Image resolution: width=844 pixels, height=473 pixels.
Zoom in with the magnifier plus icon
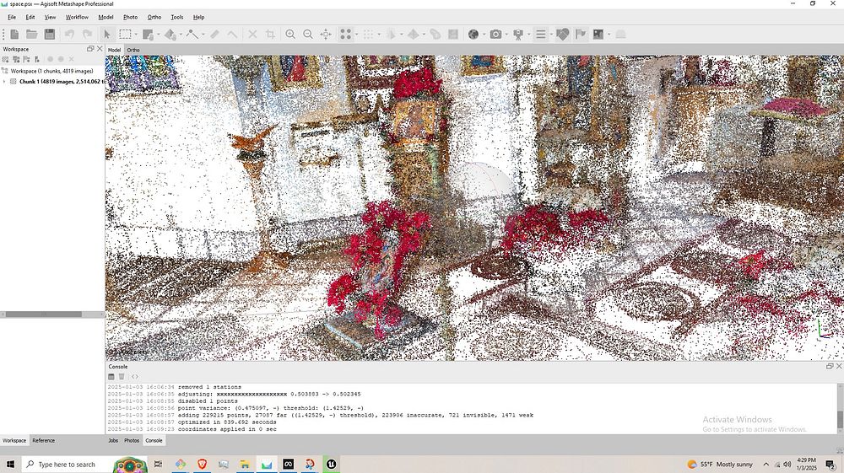pyautogui.click(x=290, y=35)
